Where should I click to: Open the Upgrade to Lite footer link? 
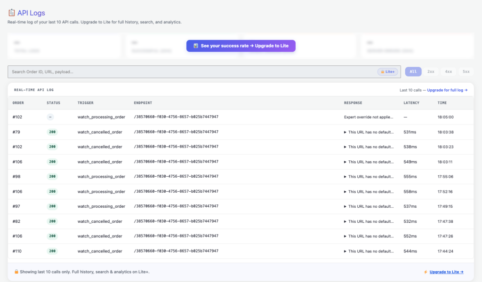446,272
